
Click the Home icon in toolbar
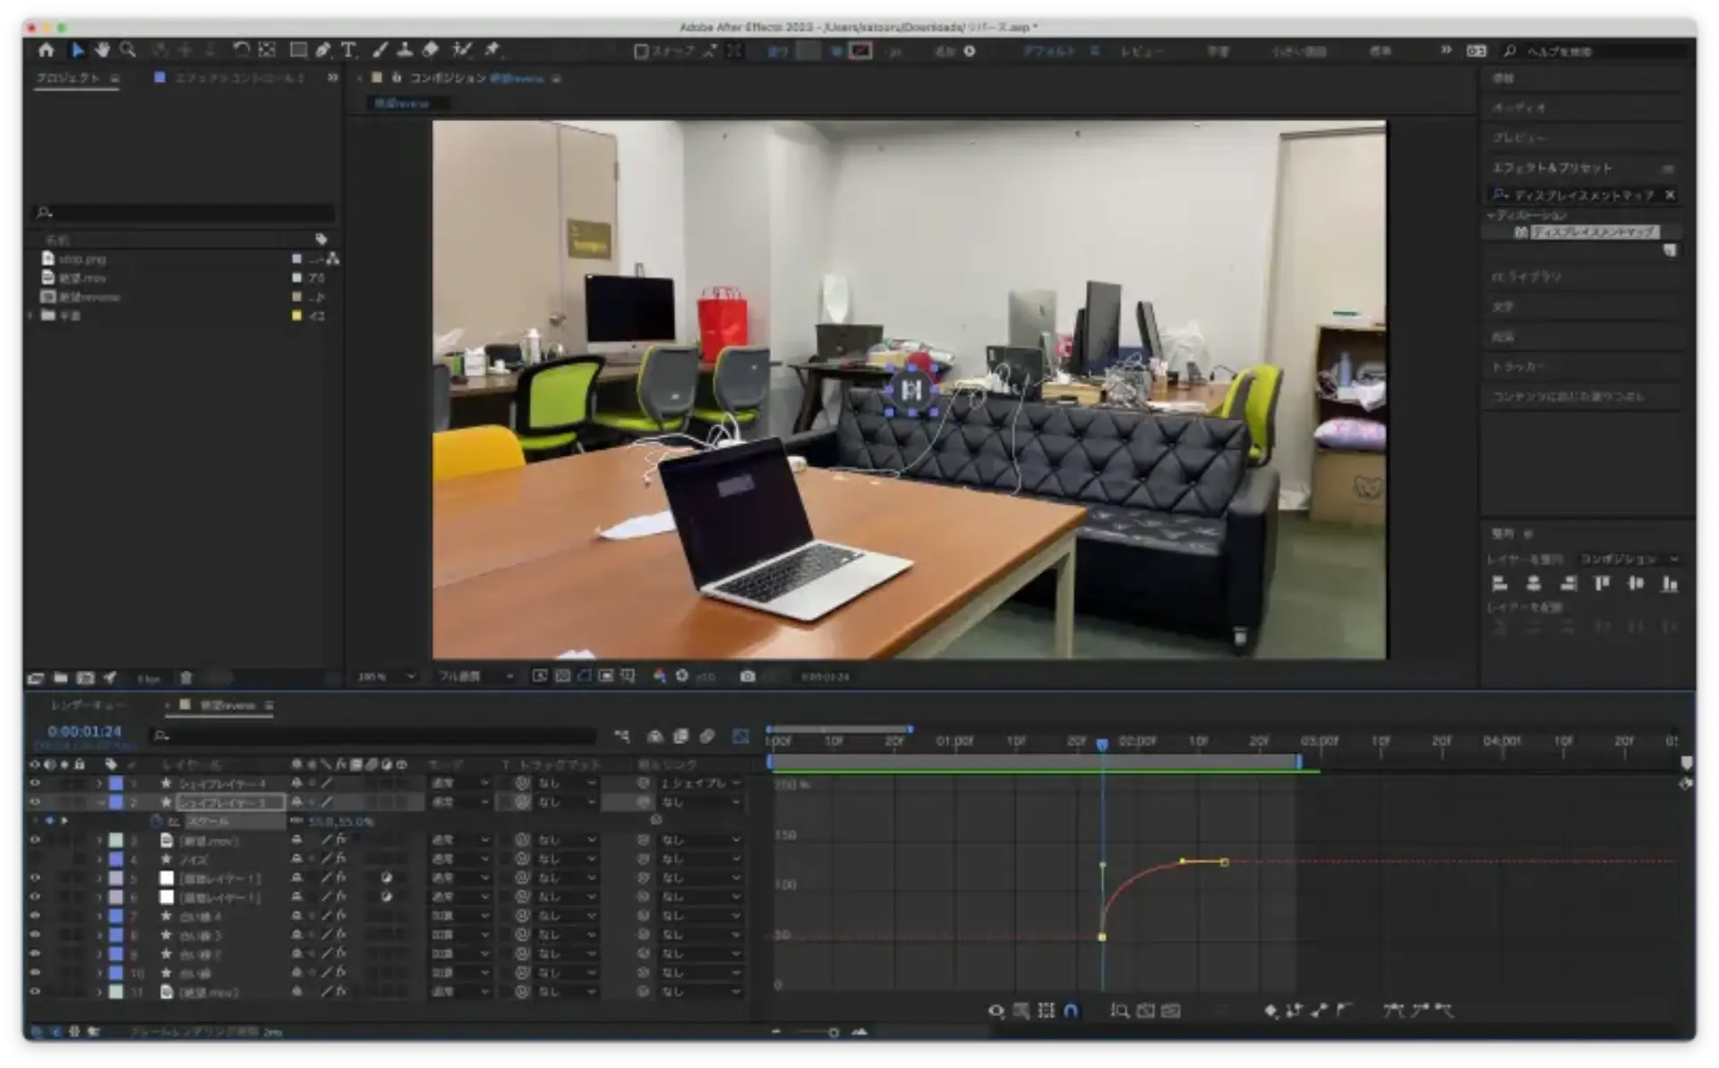click(x=46, y=50)
